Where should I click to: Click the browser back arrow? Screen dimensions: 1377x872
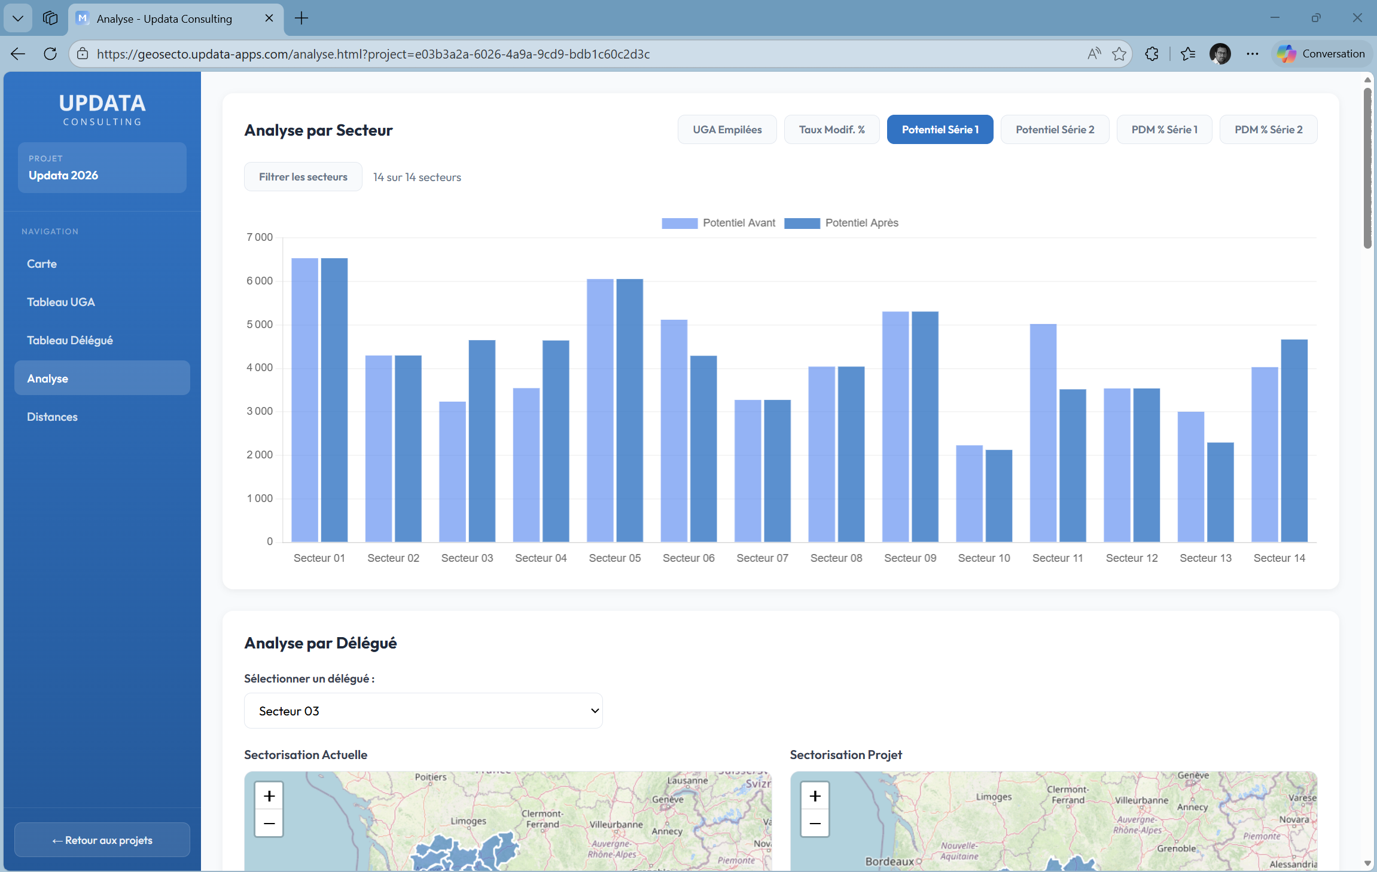click(x=17, y=54)
